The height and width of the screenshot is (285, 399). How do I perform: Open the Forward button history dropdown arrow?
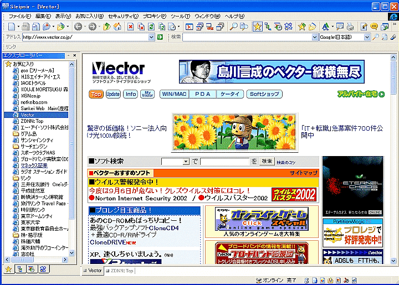point(99,27)
